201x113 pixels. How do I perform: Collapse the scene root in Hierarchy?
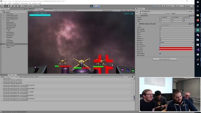tap(2, 12)
